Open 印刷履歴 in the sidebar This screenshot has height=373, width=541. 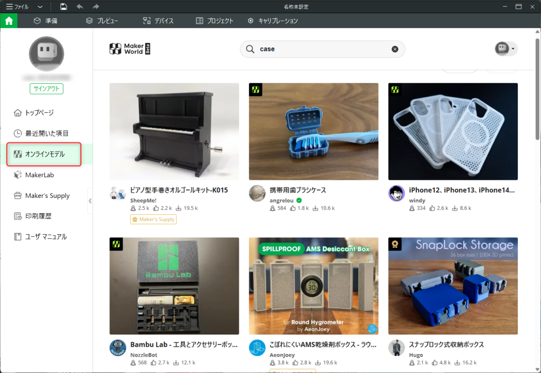click(38, 216)
